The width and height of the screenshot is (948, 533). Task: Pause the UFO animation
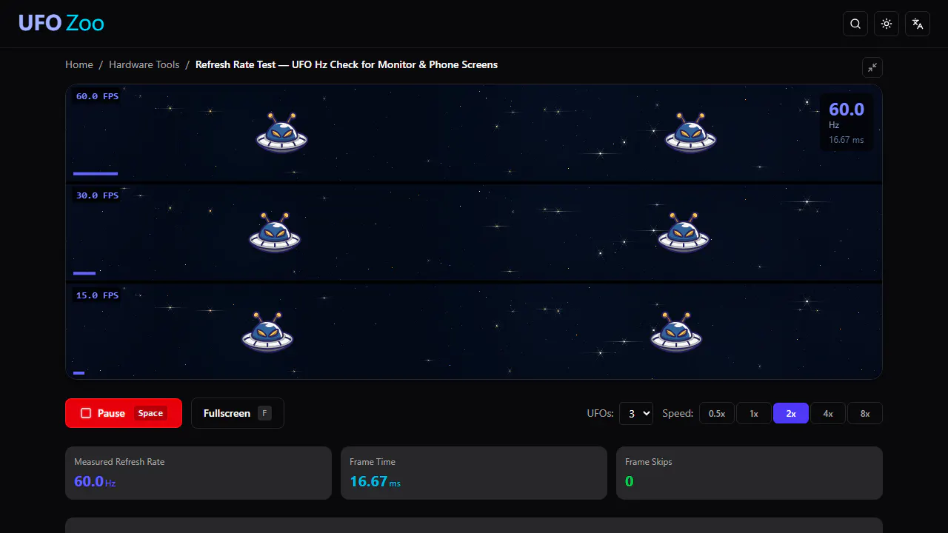click(x=124, y=413)
